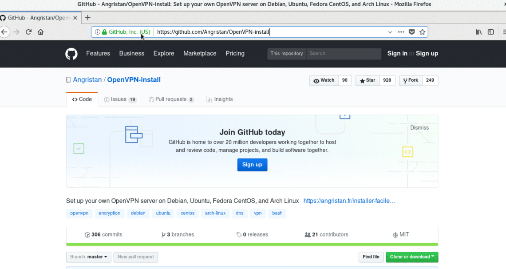Open the page actions three-dots menu

(x=401, y=32)
